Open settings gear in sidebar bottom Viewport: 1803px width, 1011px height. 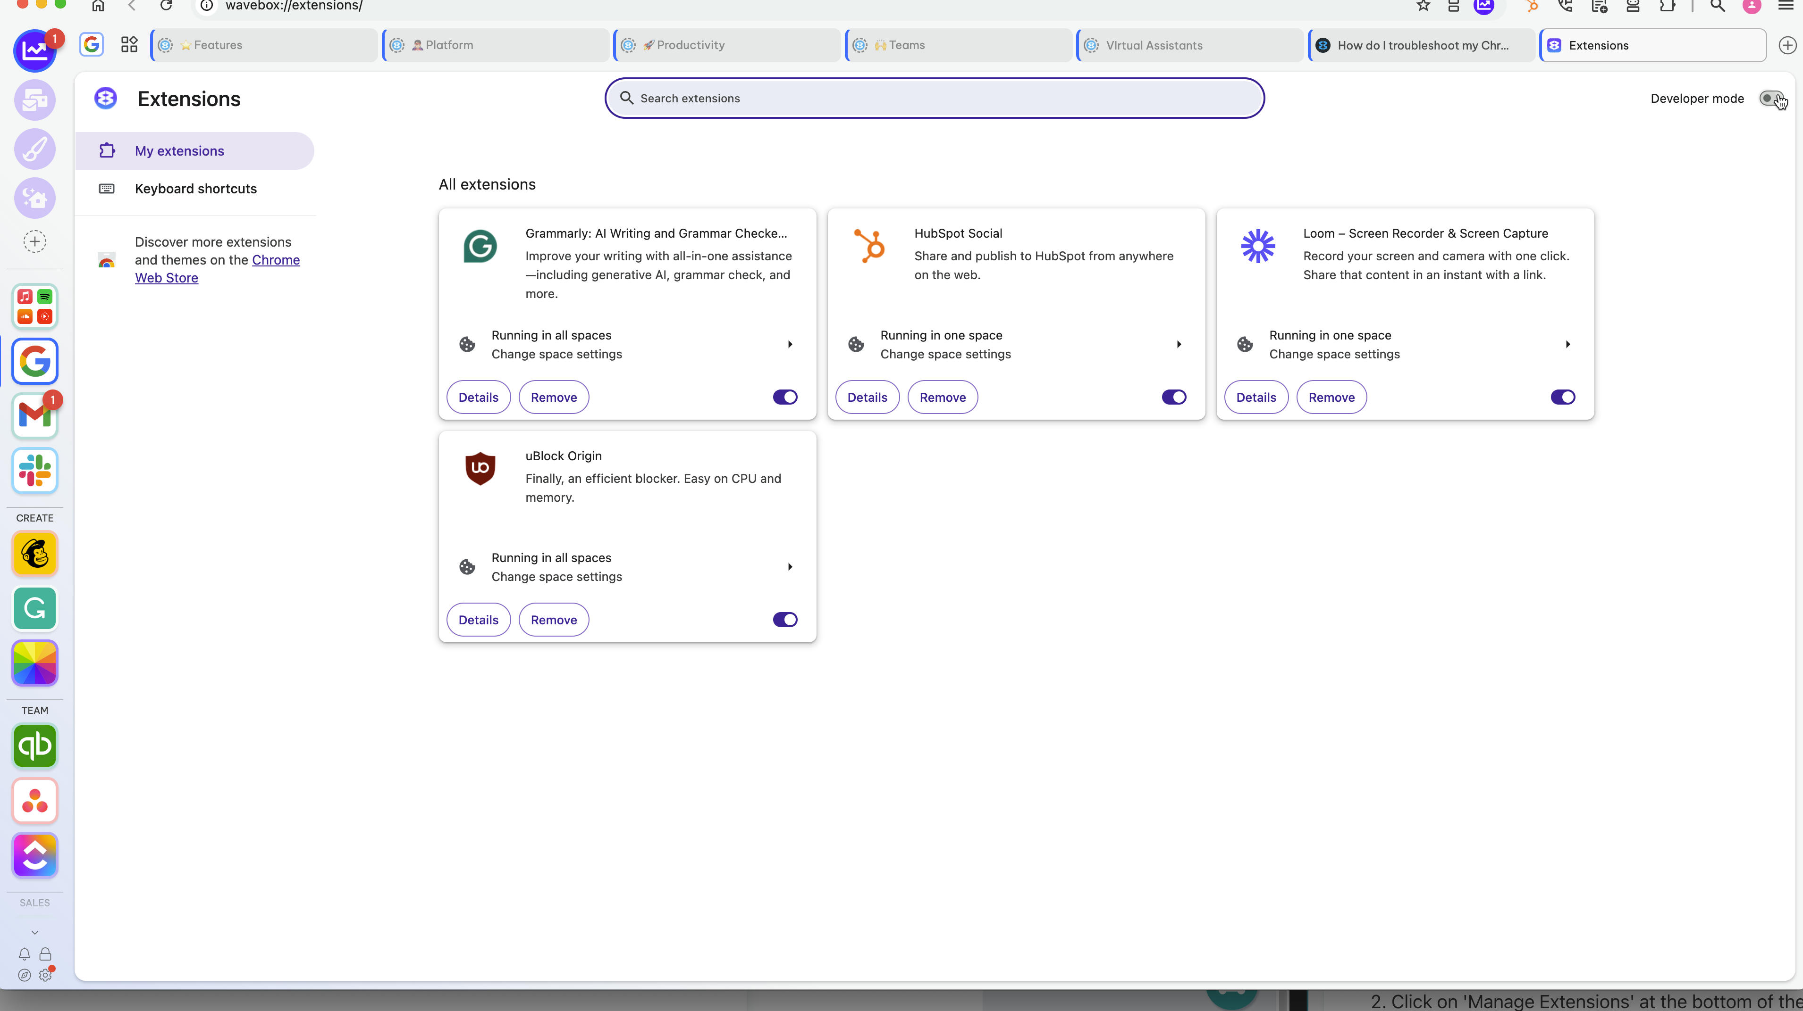pyautogui.click(x=45, y=975)
